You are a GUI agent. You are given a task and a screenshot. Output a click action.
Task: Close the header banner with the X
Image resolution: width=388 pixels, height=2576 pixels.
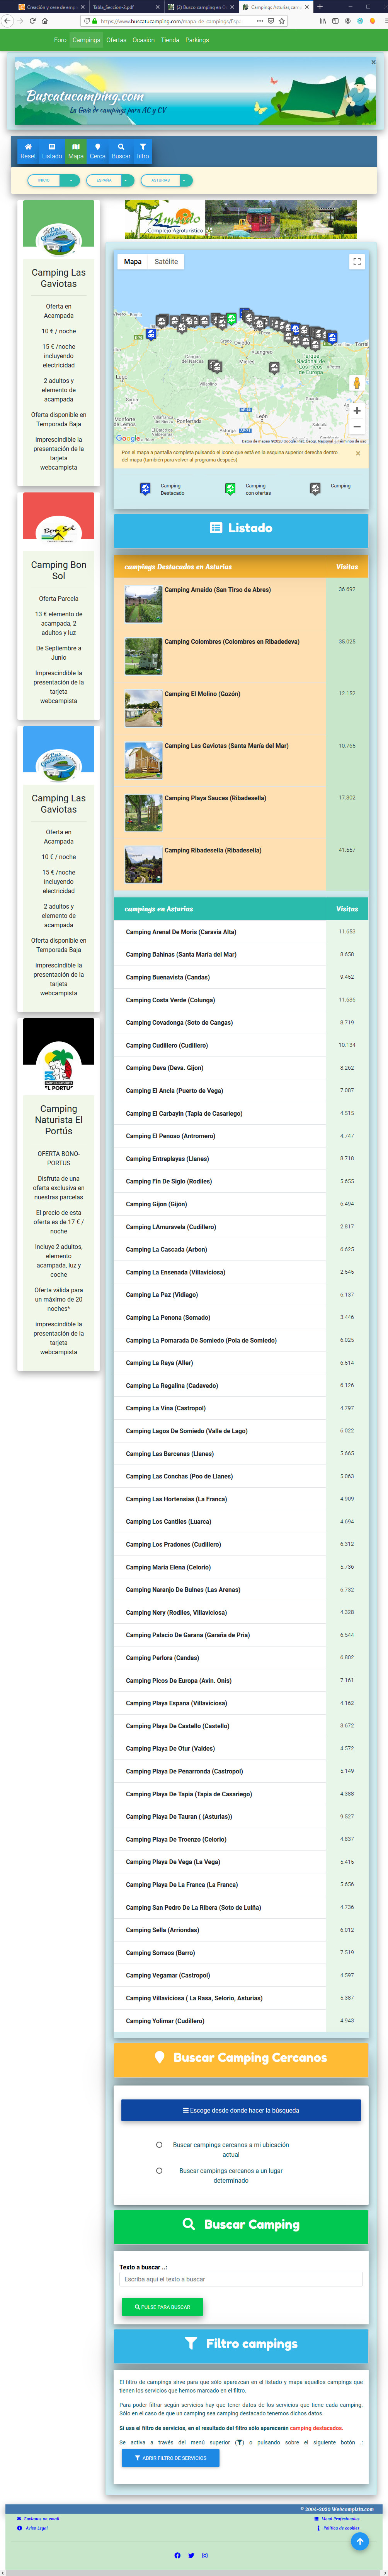tap(374, 62)
